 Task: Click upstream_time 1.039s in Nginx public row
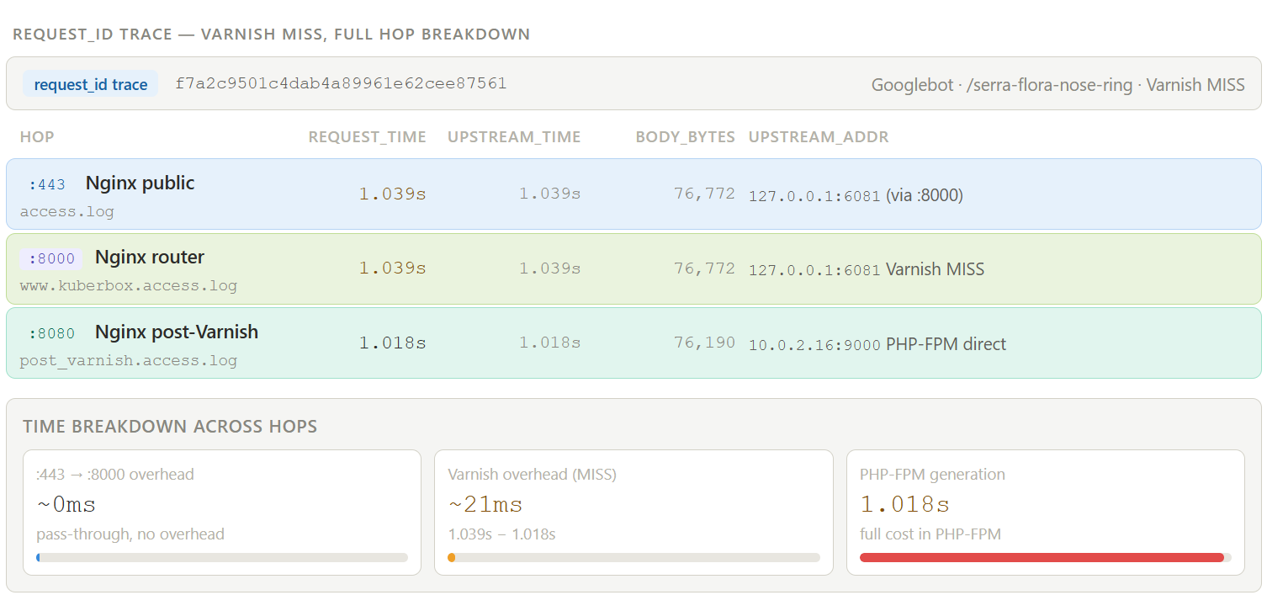coord(549,194)
